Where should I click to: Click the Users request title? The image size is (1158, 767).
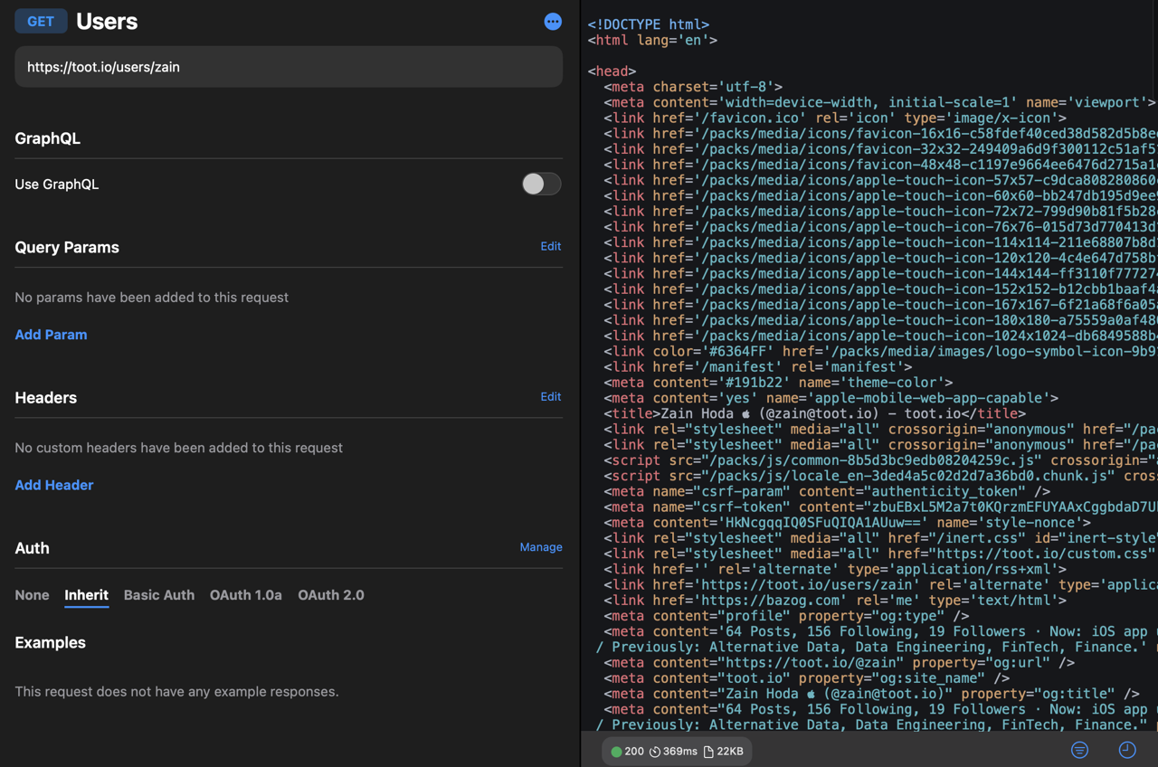tap(107, 22)
